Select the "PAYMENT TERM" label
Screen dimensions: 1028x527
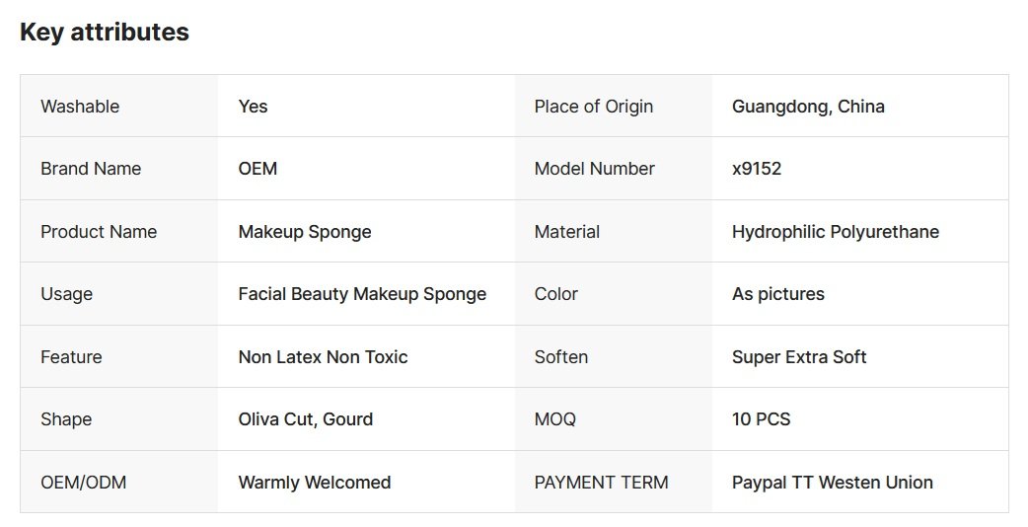[601, 483]
